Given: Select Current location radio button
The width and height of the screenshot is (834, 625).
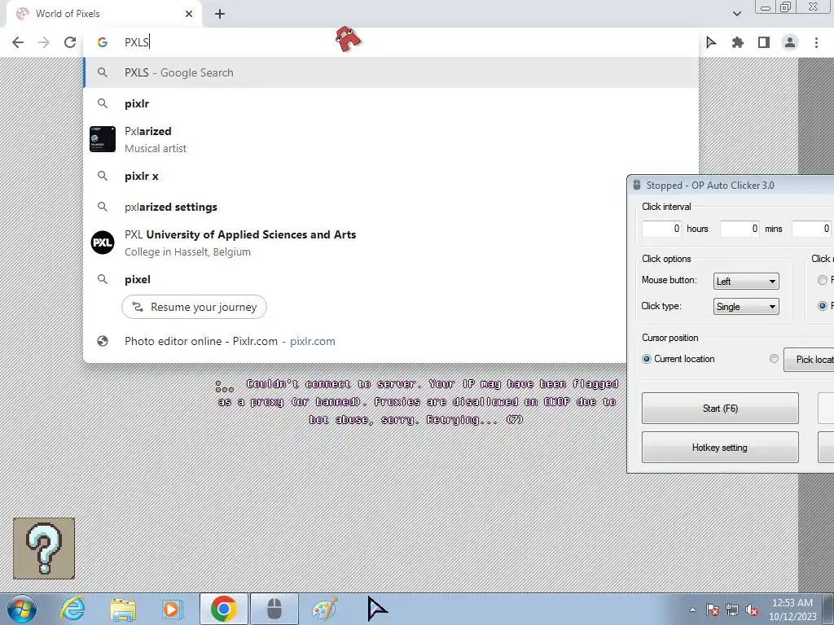Looking at the screenshot, I should 647,359.
